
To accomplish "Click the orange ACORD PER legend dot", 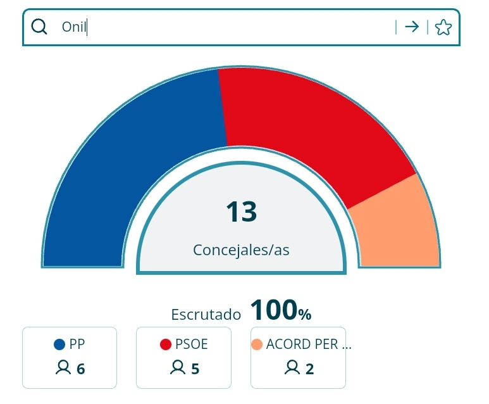I will click(257, 344).
